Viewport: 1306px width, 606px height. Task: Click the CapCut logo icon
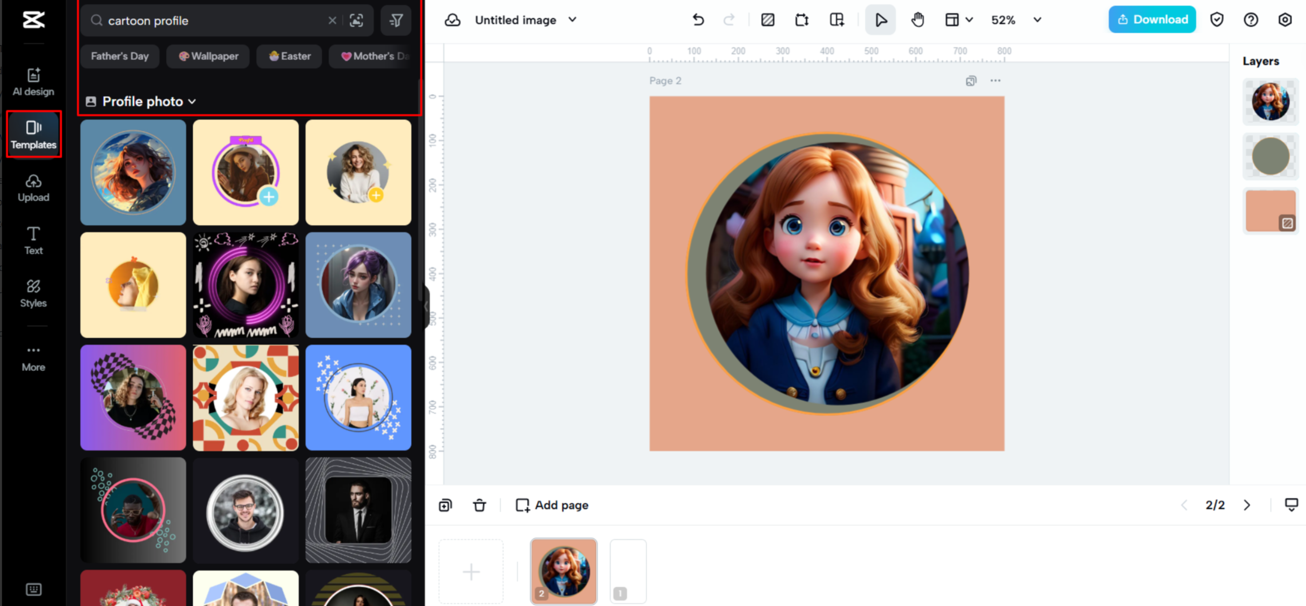point(33,21)
